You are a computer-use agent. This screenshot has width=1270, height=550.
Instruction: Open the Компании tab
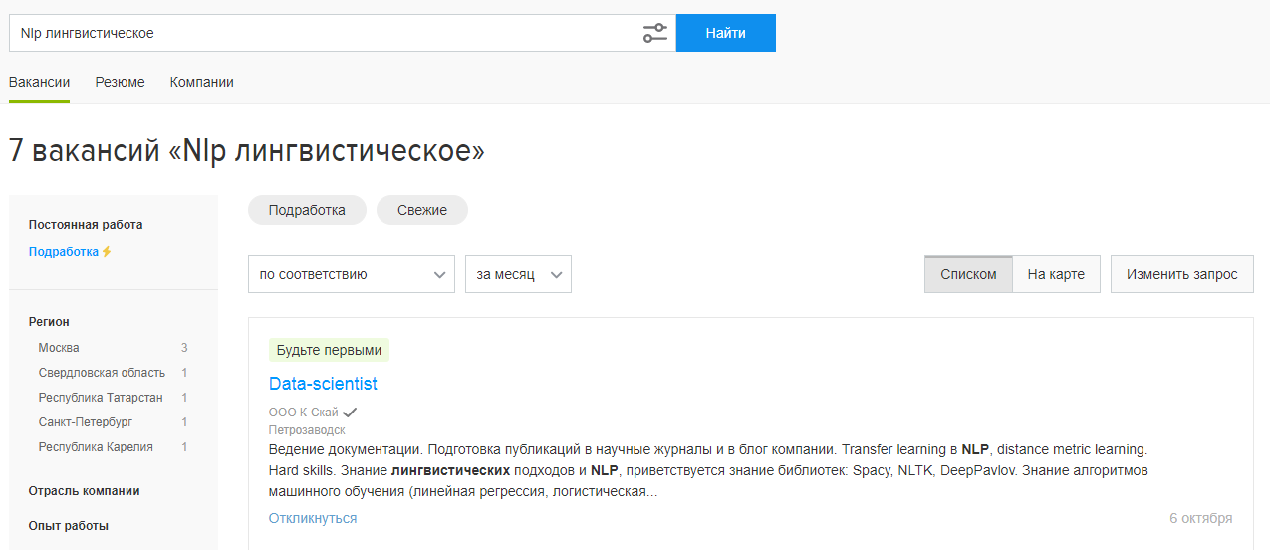pos(202,82)
